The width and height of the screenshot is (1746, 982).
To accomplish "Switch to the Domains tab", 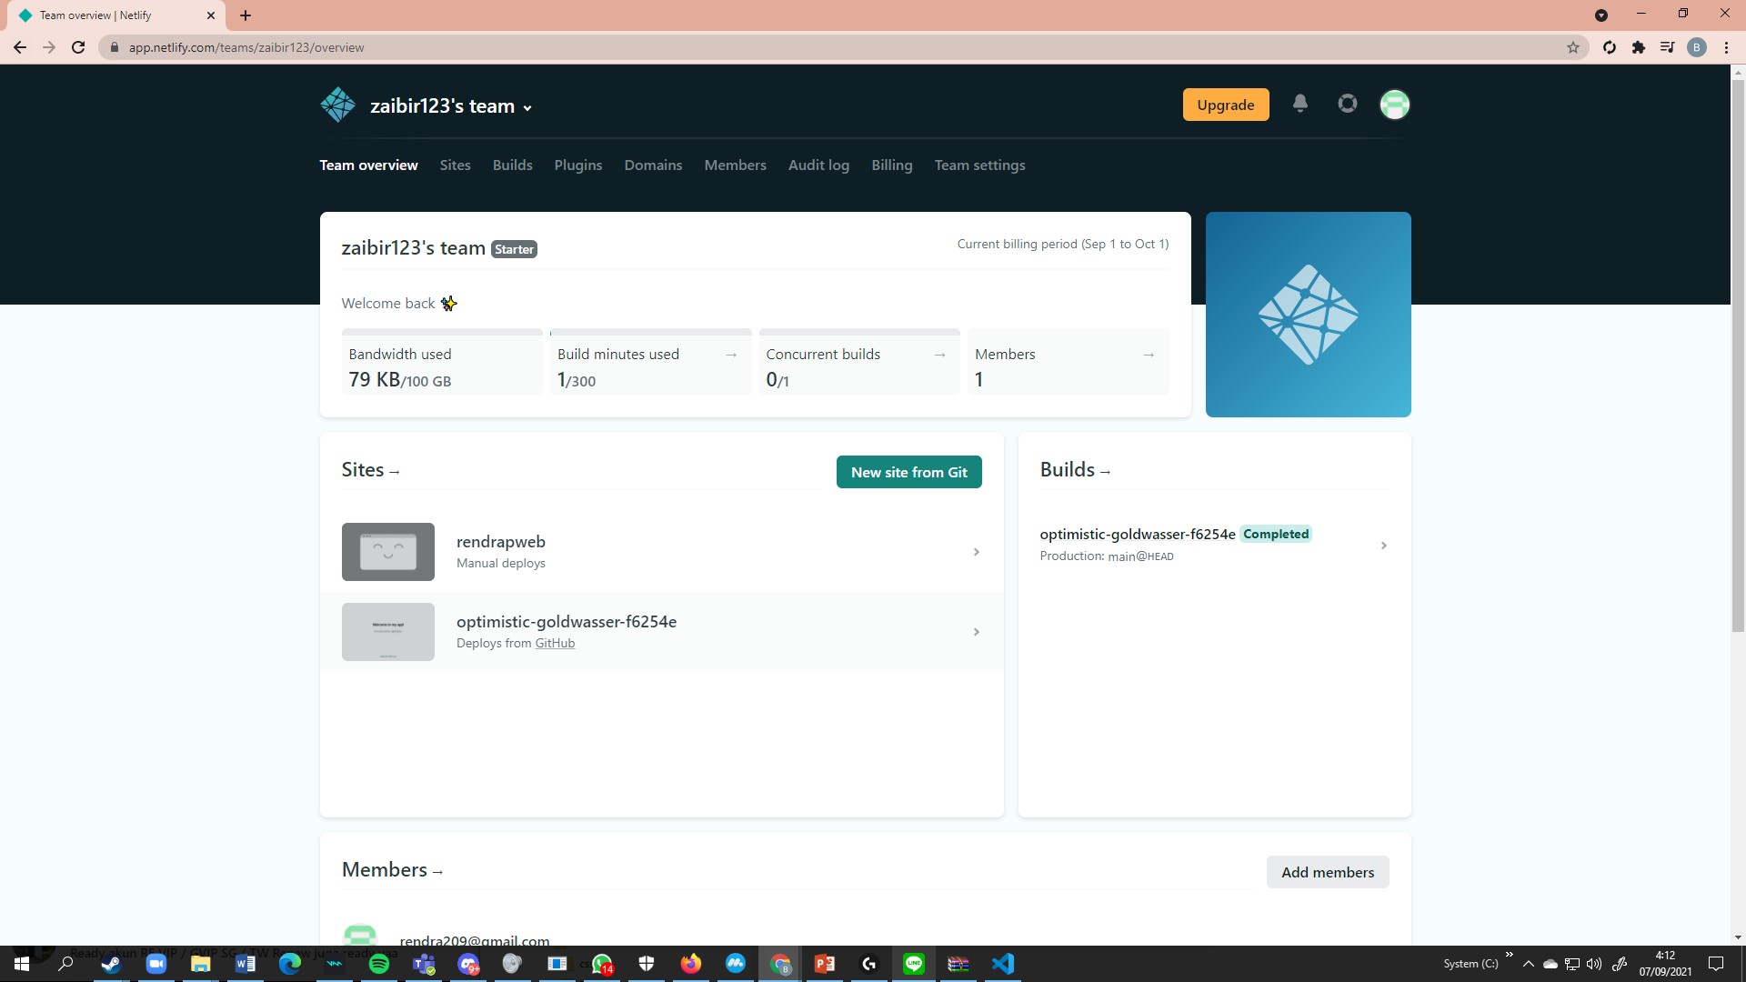I will 653,165.
